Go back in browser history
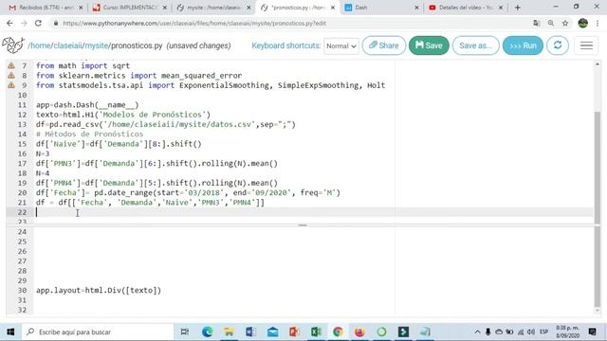The image size is (607, 341). (9, 23)
